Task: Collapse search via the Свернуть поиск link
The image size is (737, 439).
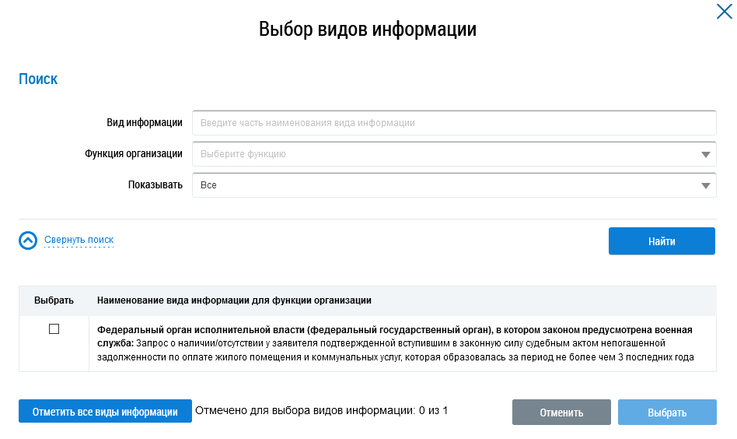Action: click(x=79, y=240)
